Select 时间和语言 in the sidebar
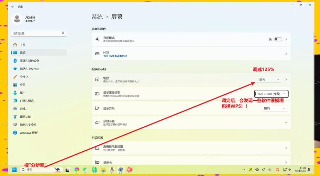 point(27,101)
